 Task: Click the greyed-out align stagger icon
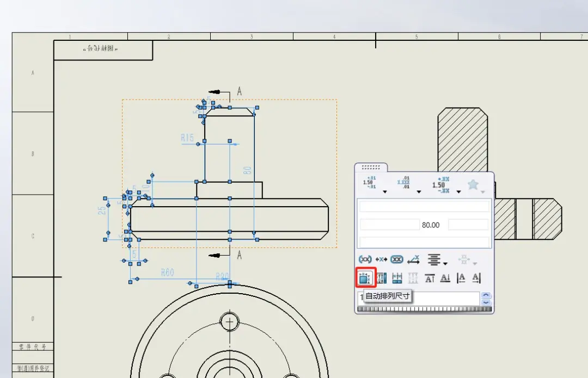click(413, 278)
